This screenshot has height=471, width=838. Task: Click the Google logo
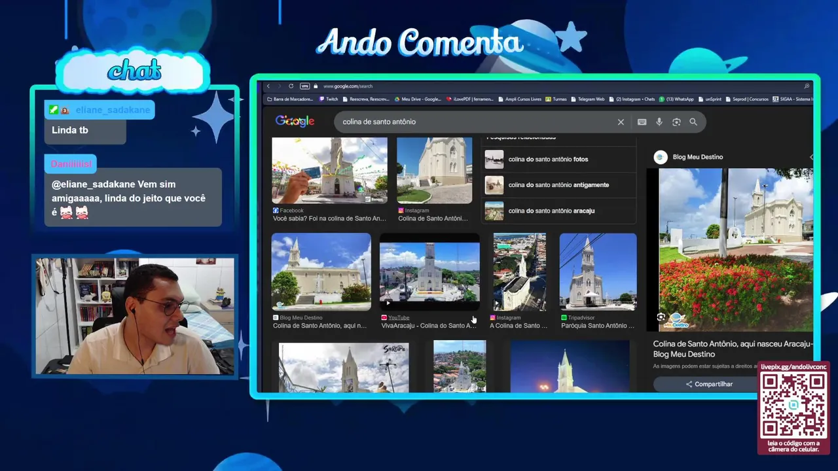point(295,121)
